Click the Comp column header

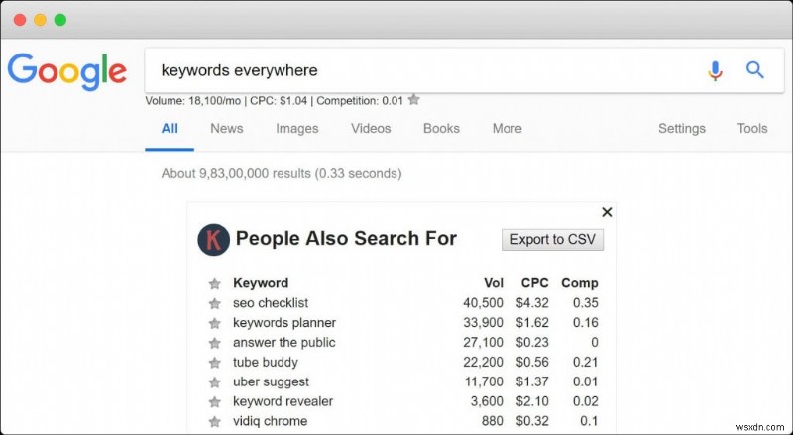[x=580, y=283]
